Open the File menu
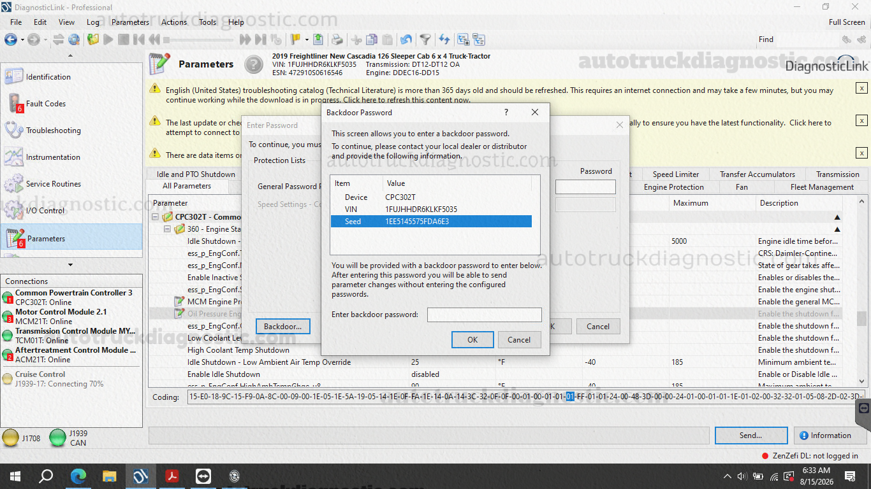871x489 pixels. 16,22
